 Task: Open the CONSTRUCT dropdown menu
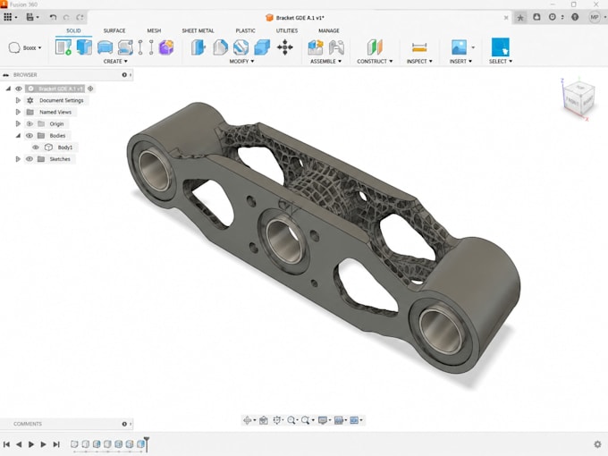coord(375,62)
